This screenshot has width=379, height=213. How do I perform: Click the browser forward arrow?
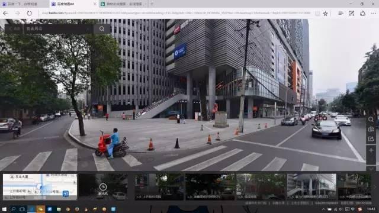pos(17,13)
